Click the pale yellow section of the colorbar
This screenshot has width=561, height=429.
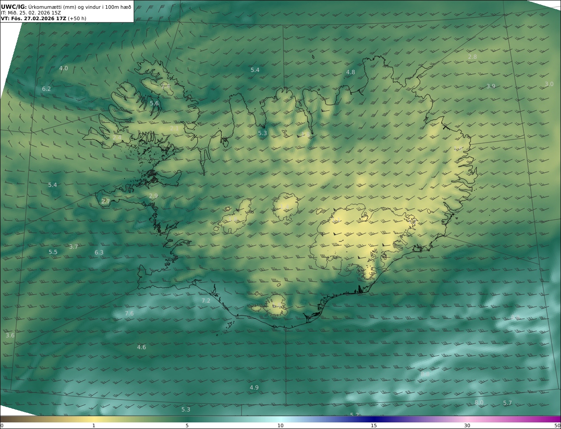click(x=94, y=419)
